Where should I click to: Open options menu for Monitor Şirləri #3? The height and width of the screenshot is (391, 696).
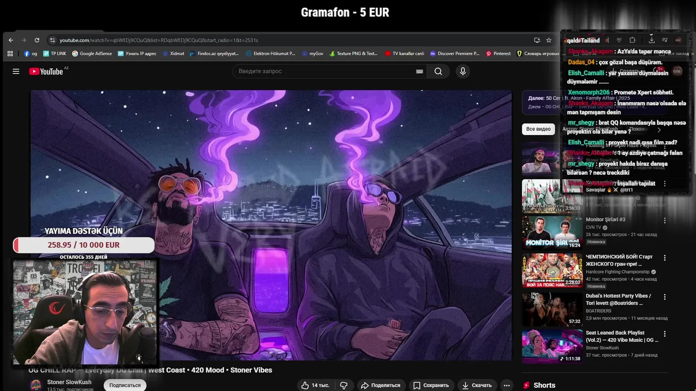click(x=664, y=220)
